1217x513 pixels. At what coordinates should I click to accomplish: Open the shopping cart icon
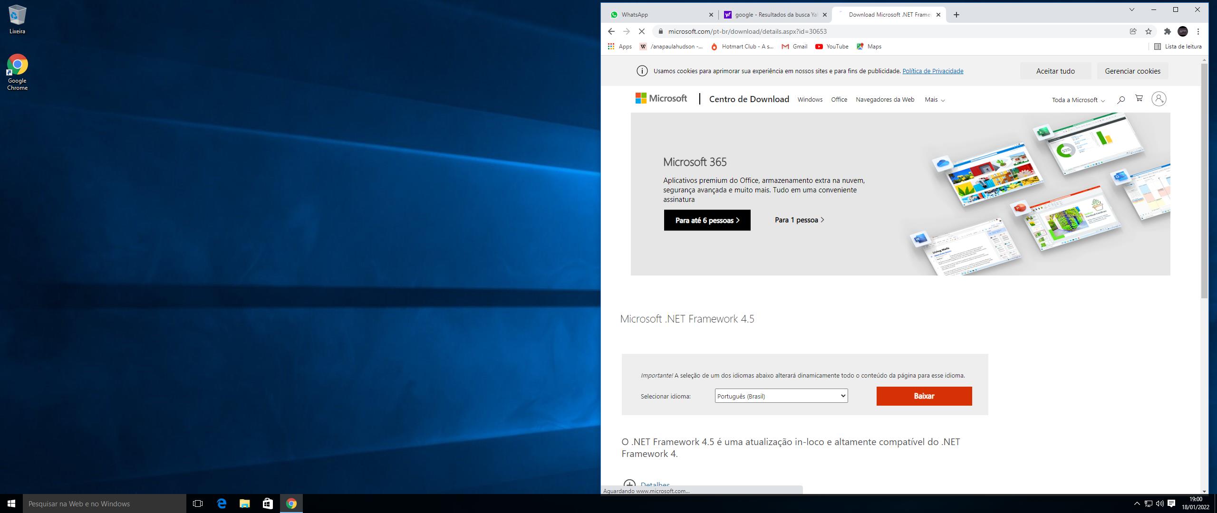point(1139,99)
